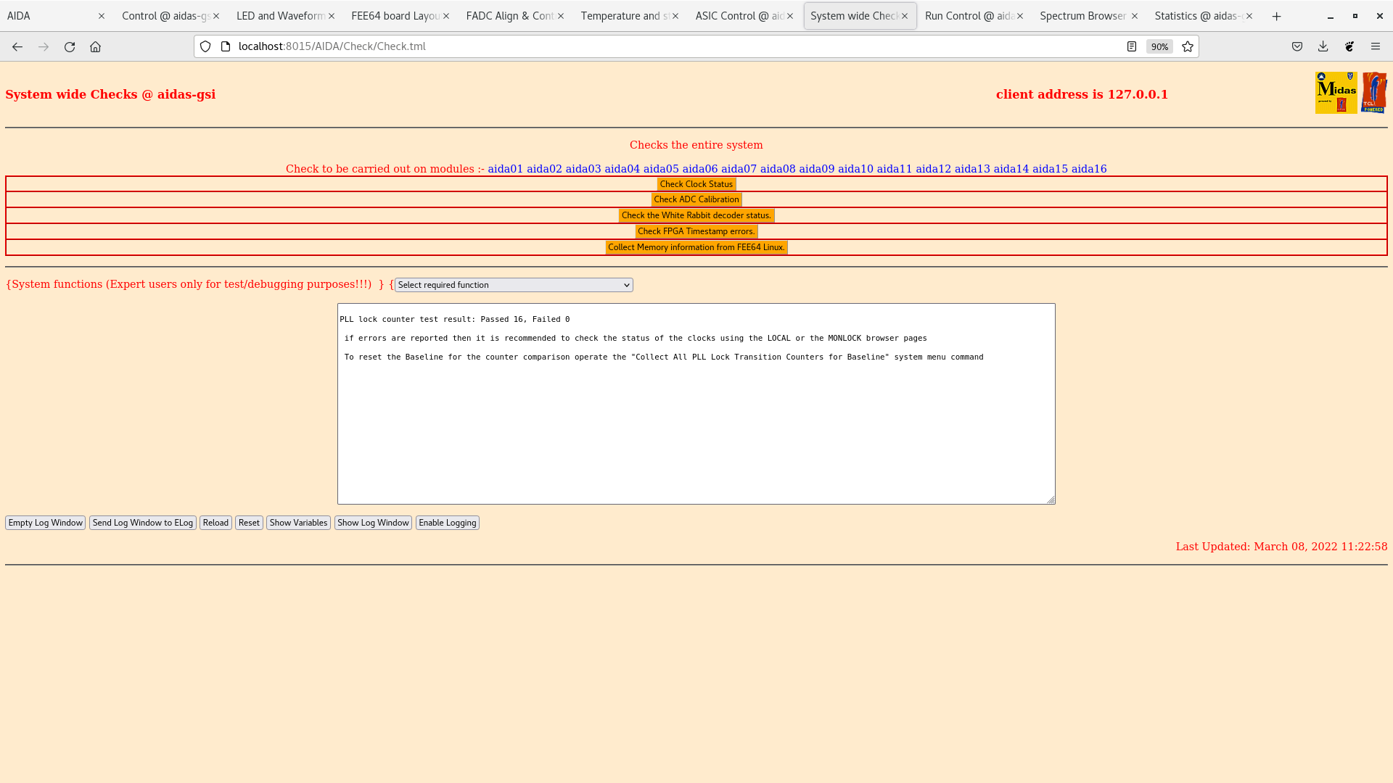Click Show Log Window button

[x=373, y=523]
